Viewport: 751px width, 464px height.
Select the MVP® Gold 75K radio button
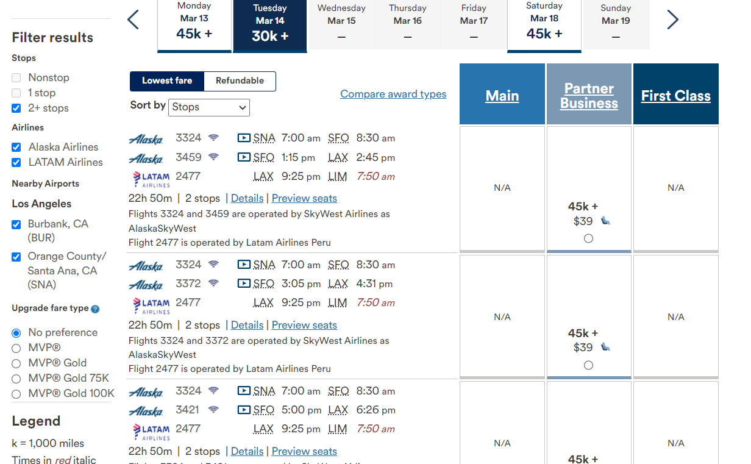coord(16,379)
